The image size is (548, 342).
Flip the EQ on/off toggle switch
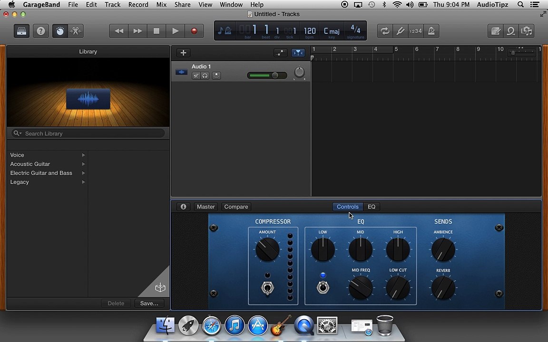point(323,287)
